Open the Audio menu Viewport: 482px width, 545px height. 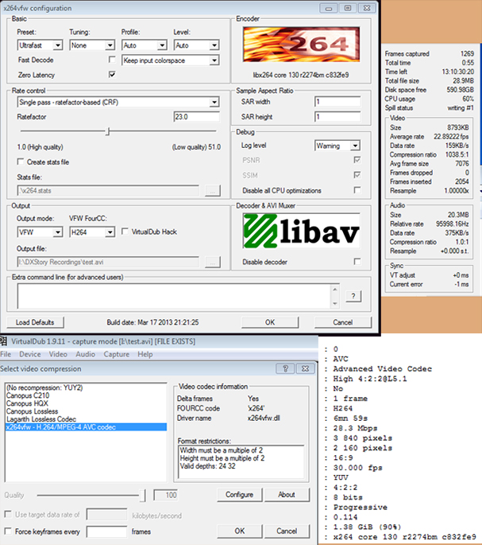86,354
